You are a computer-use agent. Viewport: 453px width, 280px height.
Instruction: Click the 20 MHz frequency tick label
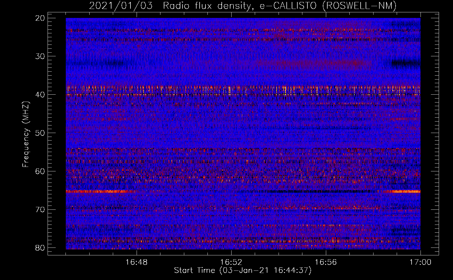pos(40,18)
